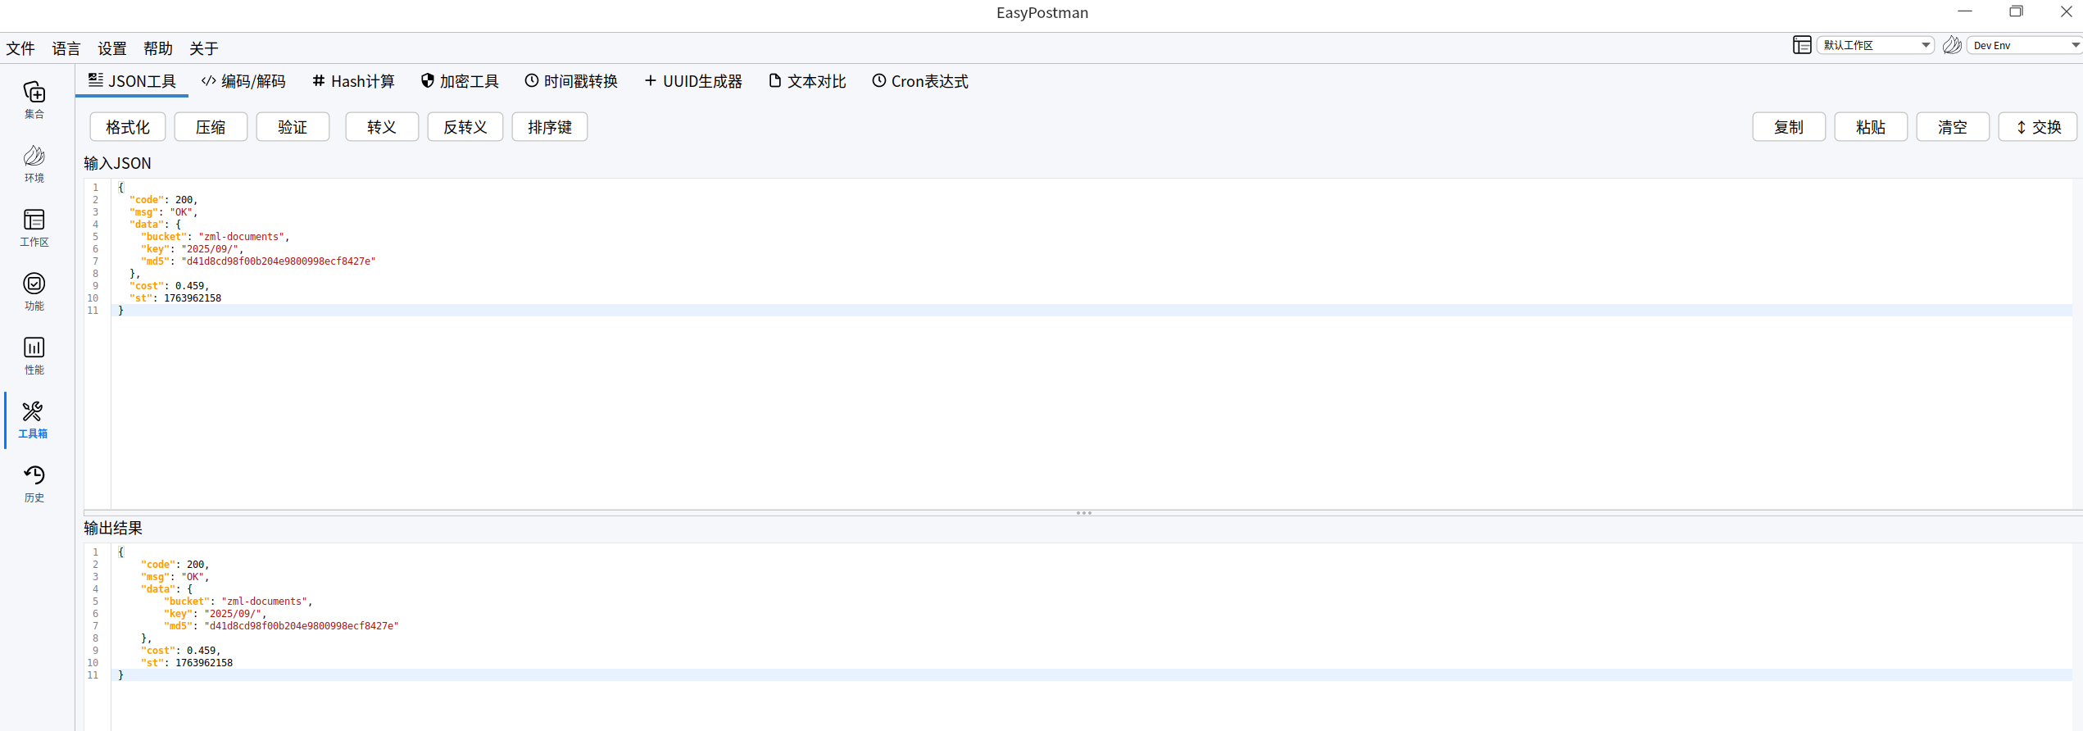Open the 设置 menu
The width and height of the screenshot is (2083, 731).
coord(111,48)
